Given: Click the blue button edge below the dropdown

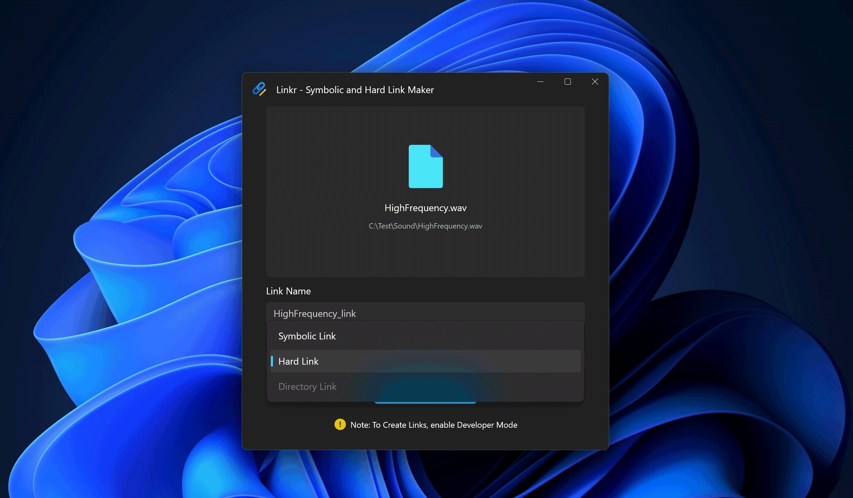Looking at the screenshot, I should [425, 403].
